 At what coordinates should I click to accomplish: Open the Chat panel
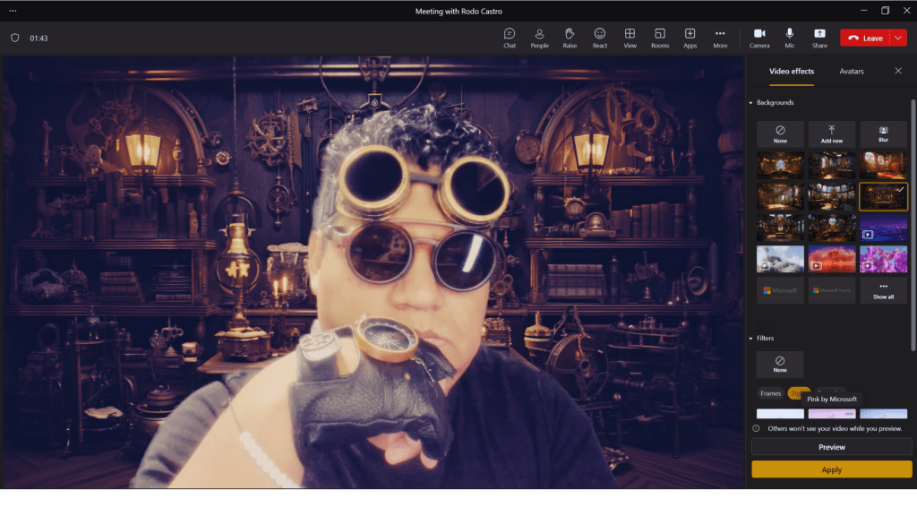pyautogui.click(x=510, y=38)
